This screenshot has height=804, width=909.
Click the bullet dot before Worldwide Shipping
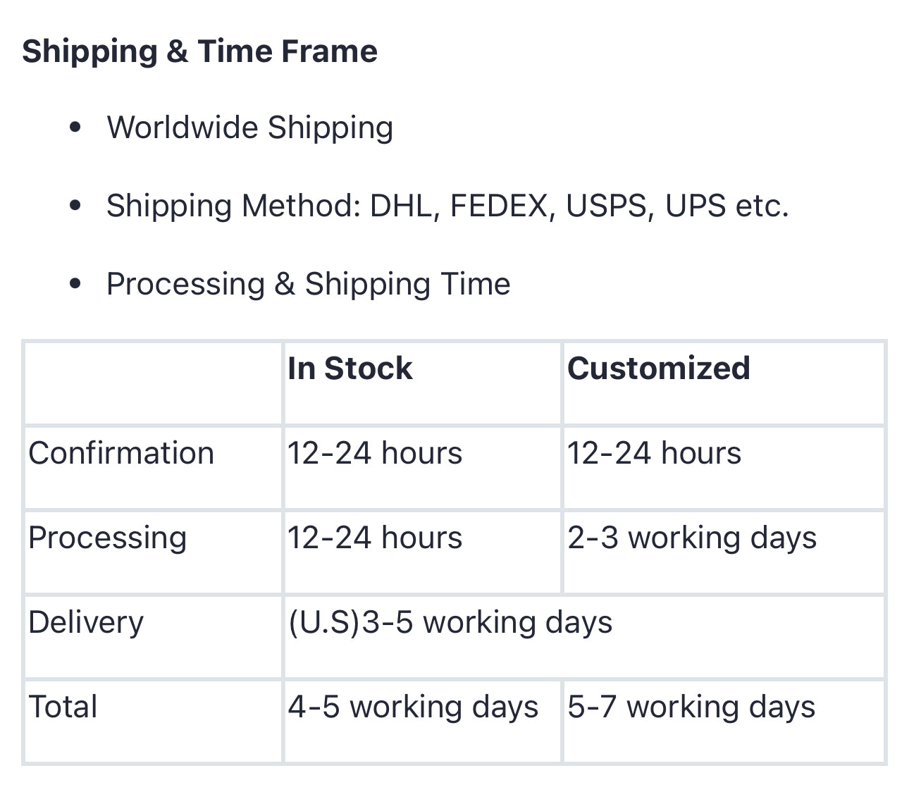click(x=76, y=128)
